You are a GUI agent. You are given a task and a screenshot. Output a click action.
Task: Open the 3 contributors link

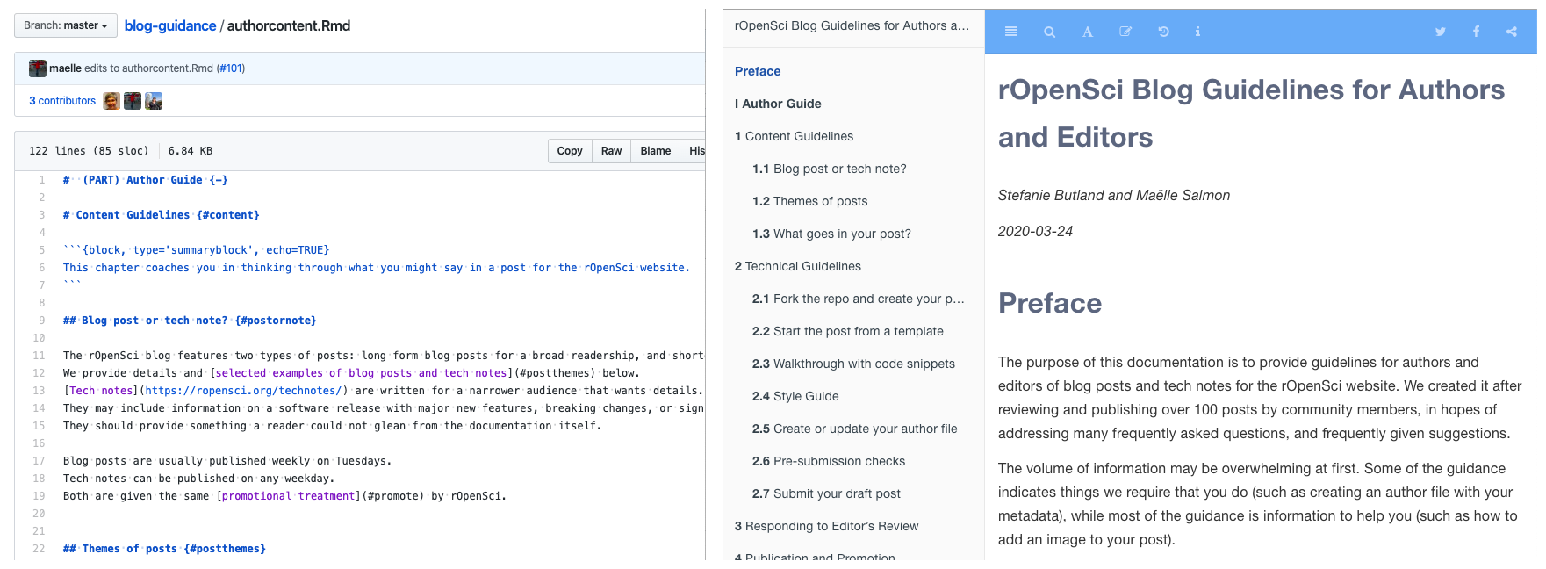point(62,101)
